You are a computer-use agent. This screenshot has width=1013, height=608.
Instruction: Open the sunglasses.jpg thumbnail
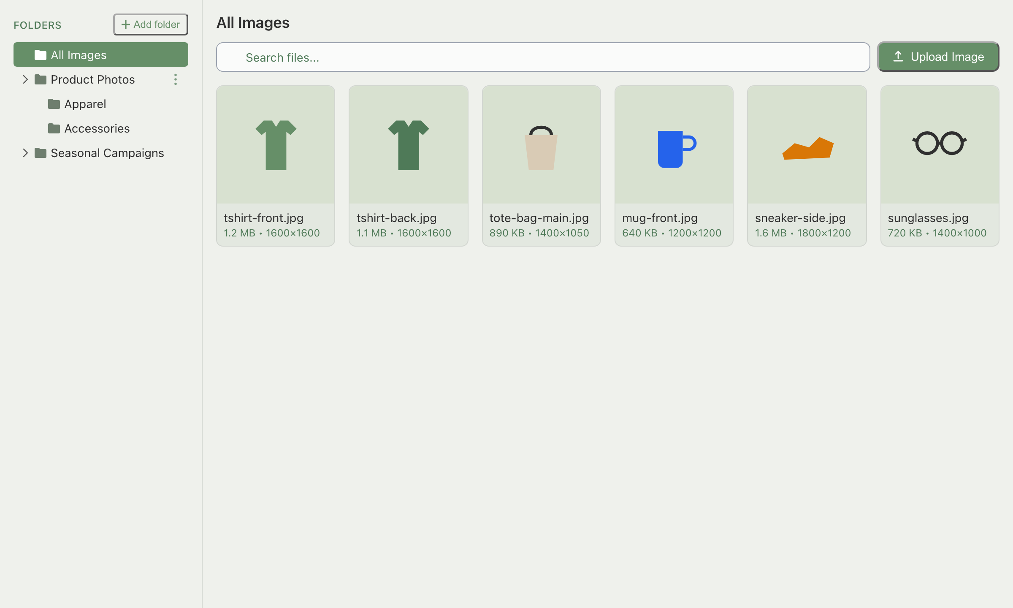pyautogui.click(x=940, y=145)
